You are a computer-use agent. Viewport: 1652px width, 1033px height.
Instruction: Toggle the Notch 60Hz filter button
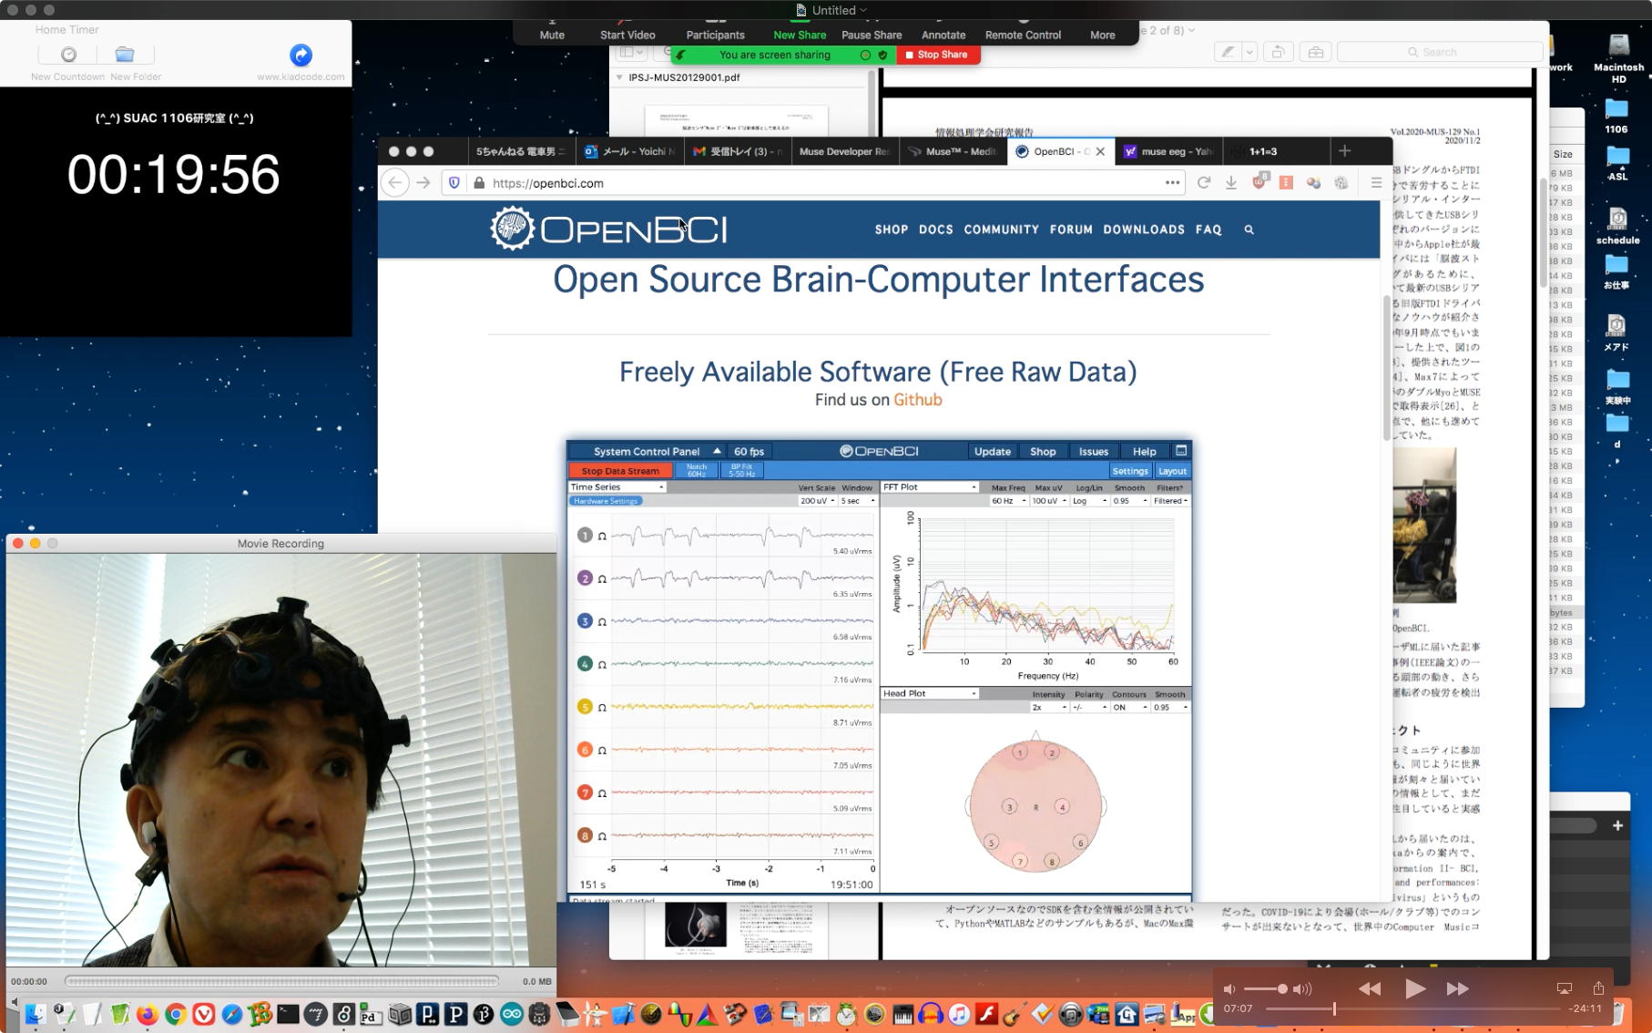point(697,470)
